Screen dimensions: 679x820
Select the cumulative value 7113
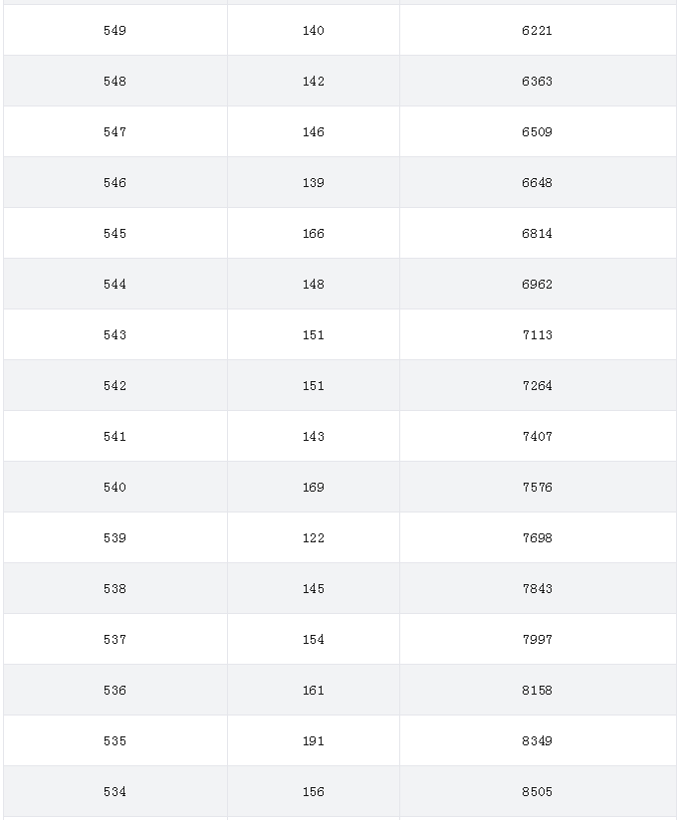coord(538,334)
